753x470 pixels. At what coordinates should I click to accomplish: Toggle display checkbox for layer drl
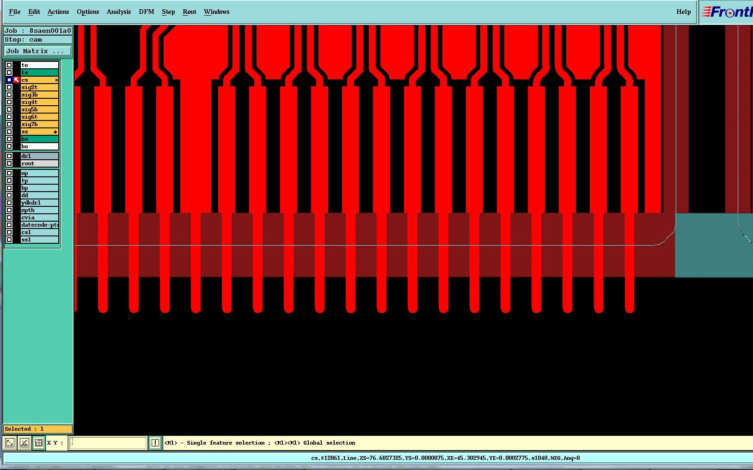(9, 156)
